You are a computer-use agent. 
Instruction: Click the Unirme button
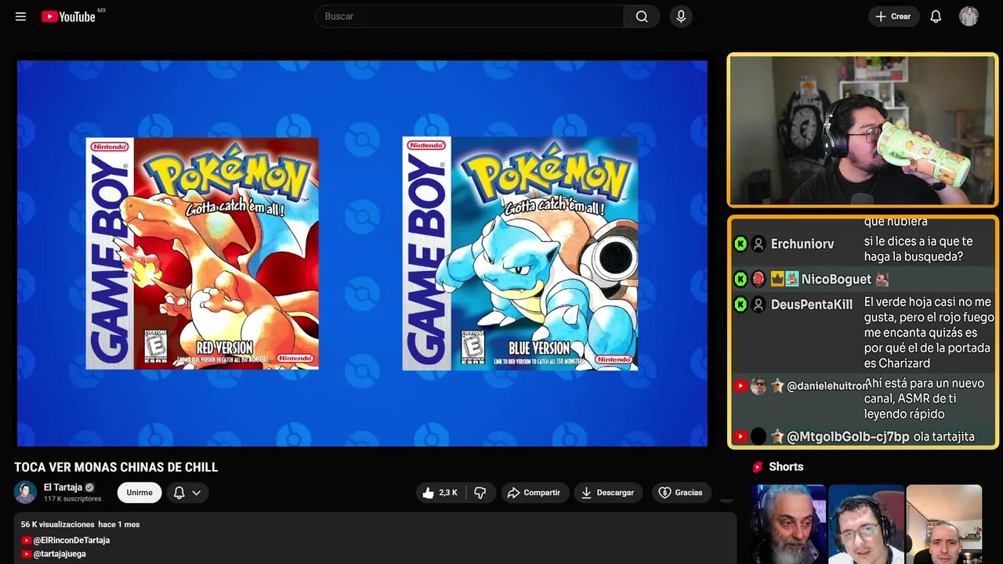click(139, 493)
